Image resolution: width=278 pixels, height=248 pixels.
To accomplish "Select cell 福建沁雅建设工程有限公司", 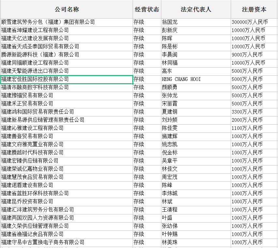I will click(67, 128).
